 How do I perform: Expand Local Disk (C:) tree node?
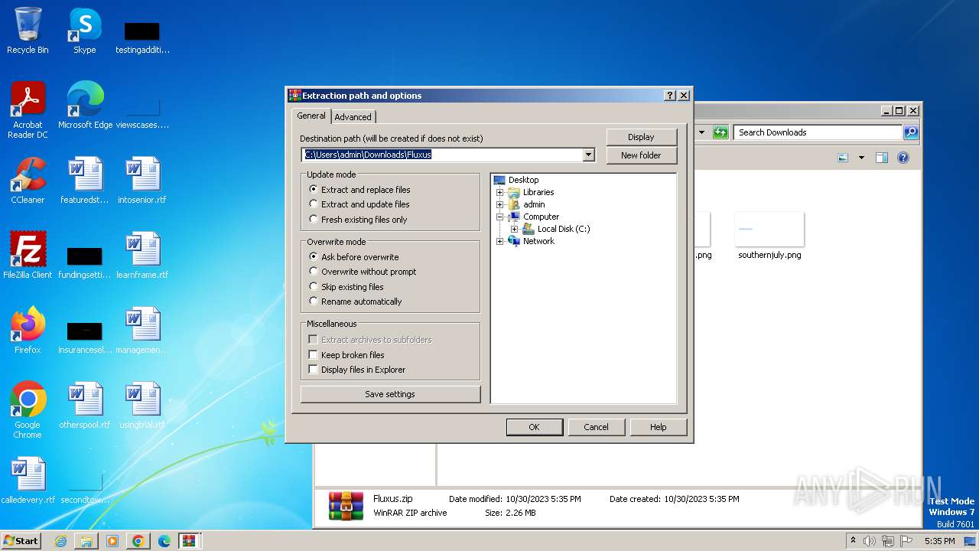(514, 229)
